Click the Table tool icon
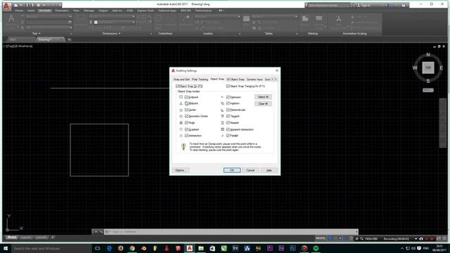The height and width of the screenshot is (253, 450). (x=247, y=19)
